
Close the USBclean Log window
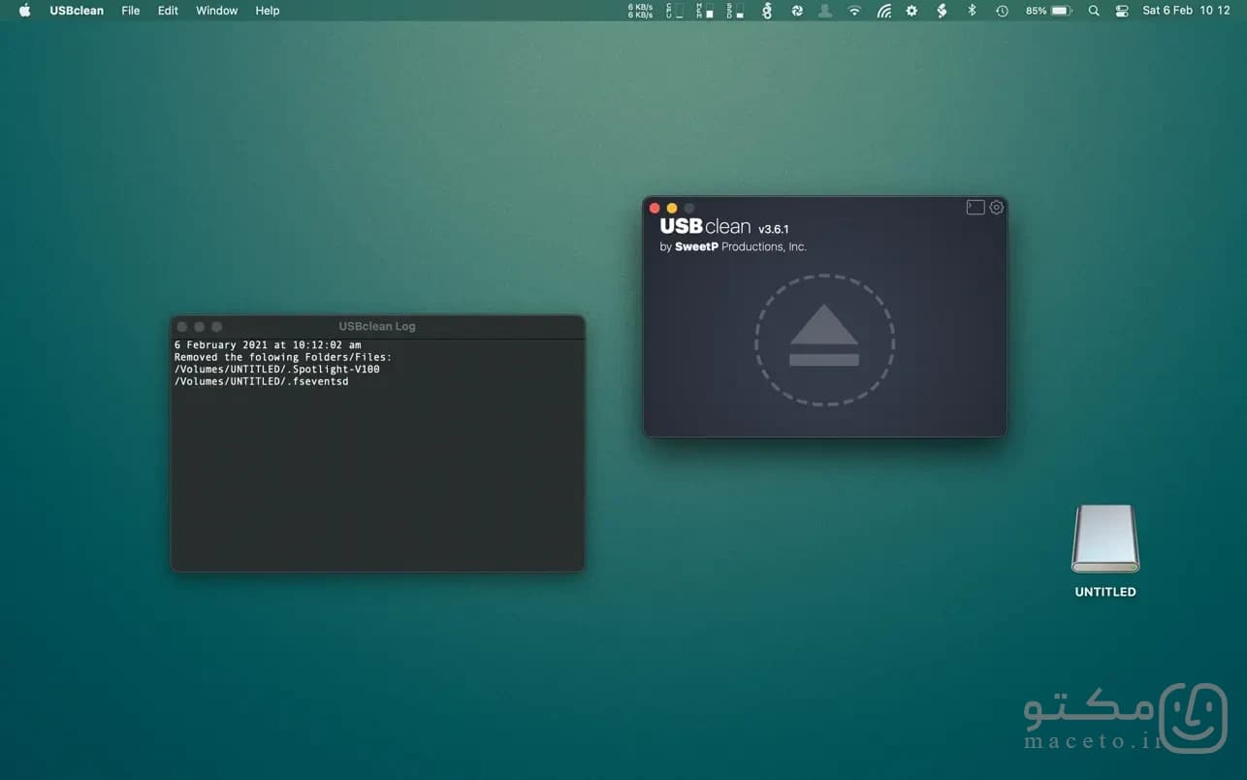coord(182,327)
